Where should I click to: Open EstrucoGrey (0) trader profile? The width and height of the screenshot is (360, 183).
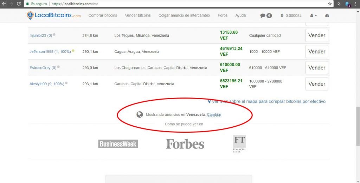[x=43, y=68]
